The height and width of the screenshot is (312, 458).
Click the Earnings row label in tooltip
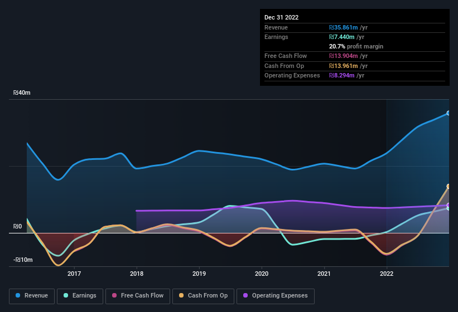pos(276,37)
